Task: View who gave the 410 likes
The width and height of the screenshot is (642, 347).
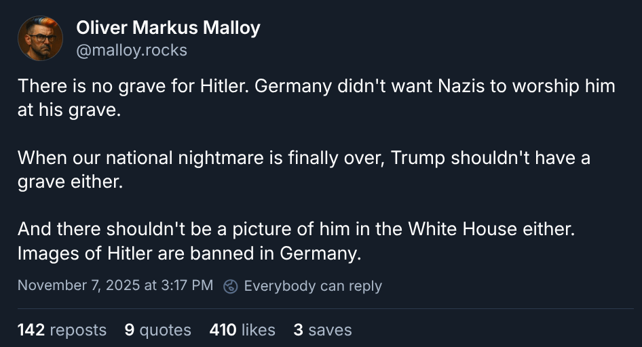Action: click(242, 330)
